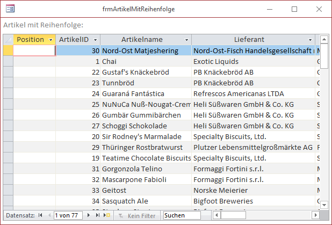Open ArtikelID column filter dropdown

pyautogui.click(x=95, y=40)
